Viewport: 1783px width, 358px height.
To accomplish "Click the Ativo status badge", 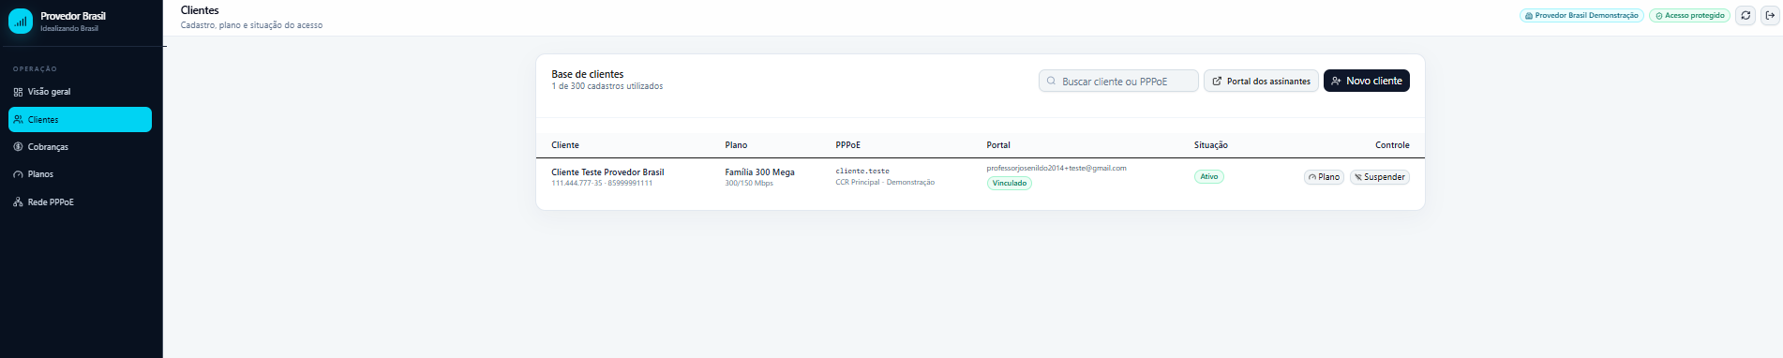I will coord(1208,176).
